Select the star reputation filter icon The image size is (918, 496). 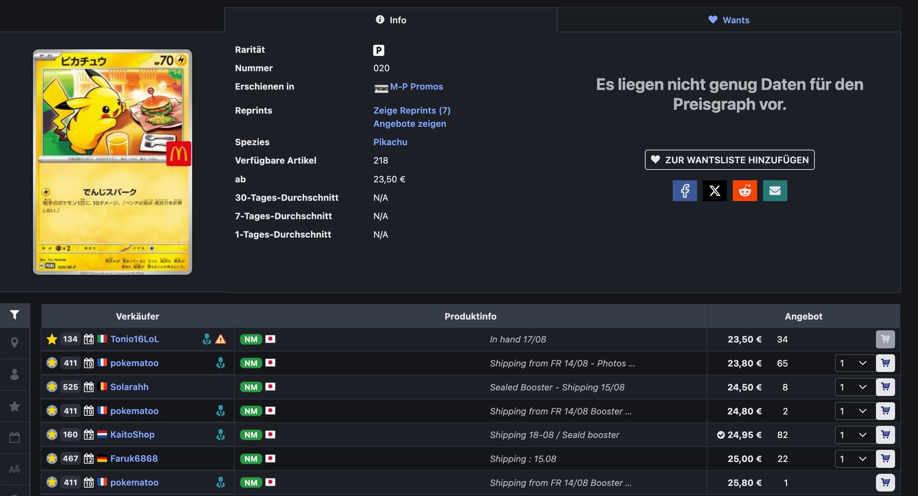click(x=15, y=406)
